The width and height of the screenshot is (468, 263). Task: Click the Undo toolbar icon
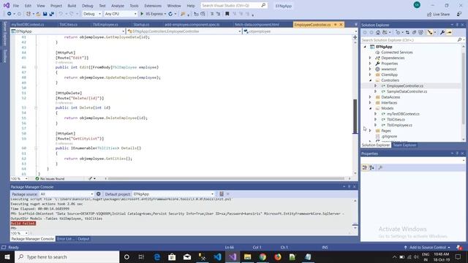61,14
